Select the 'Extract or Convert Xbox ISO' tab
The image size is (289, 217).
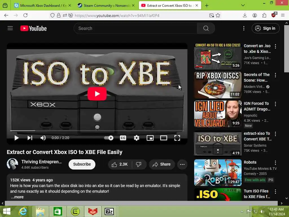(x=169, y=6)
